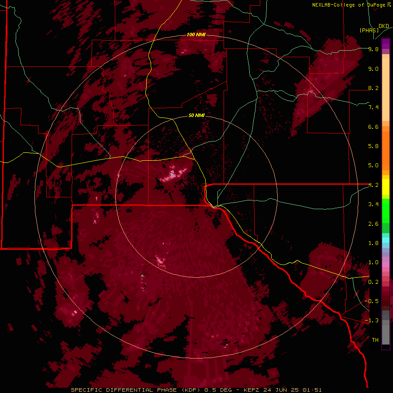
Task: Click the TH threshold label on the scale
Action: pos(375,340)
